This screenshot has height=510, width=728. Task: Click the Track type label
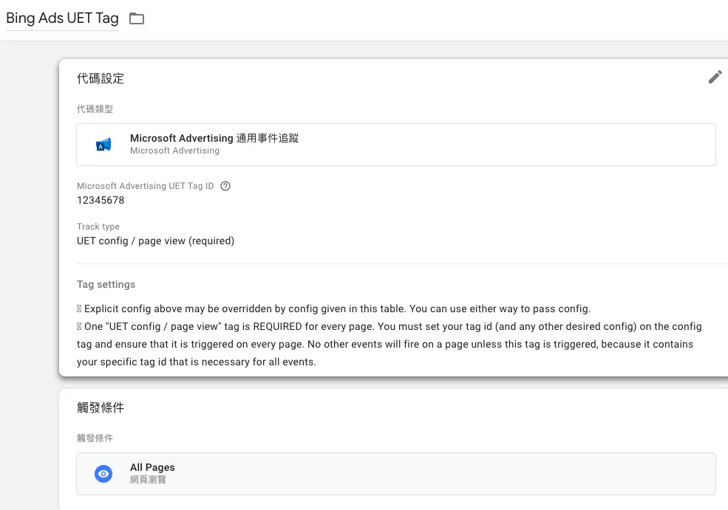click(x=98, y=227)
